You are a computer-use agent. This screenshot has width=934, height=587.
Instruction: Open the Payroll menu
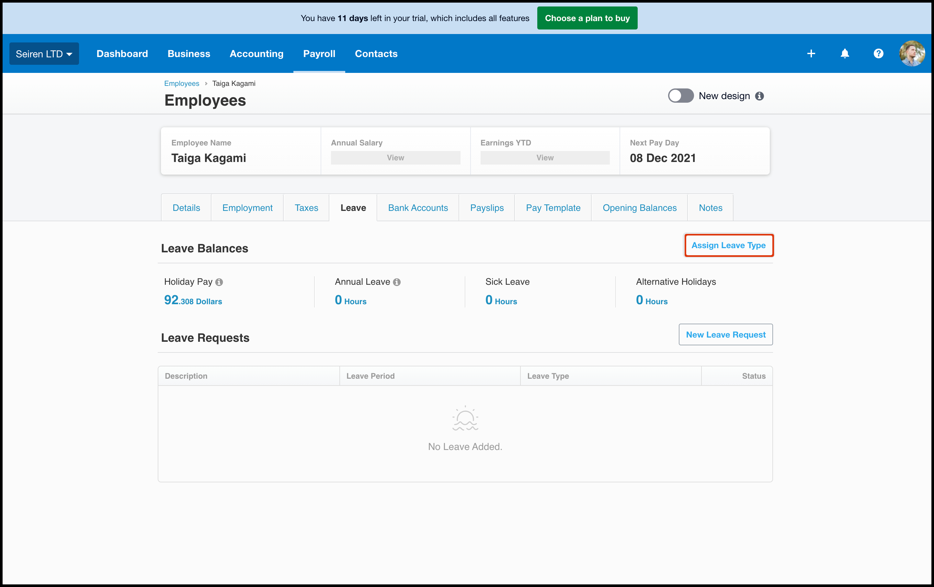click(319, 54)
